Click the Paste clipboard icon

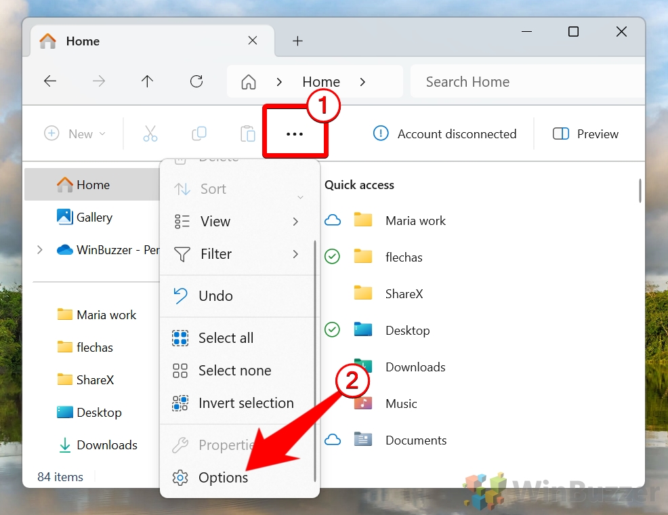coord(247,133)
